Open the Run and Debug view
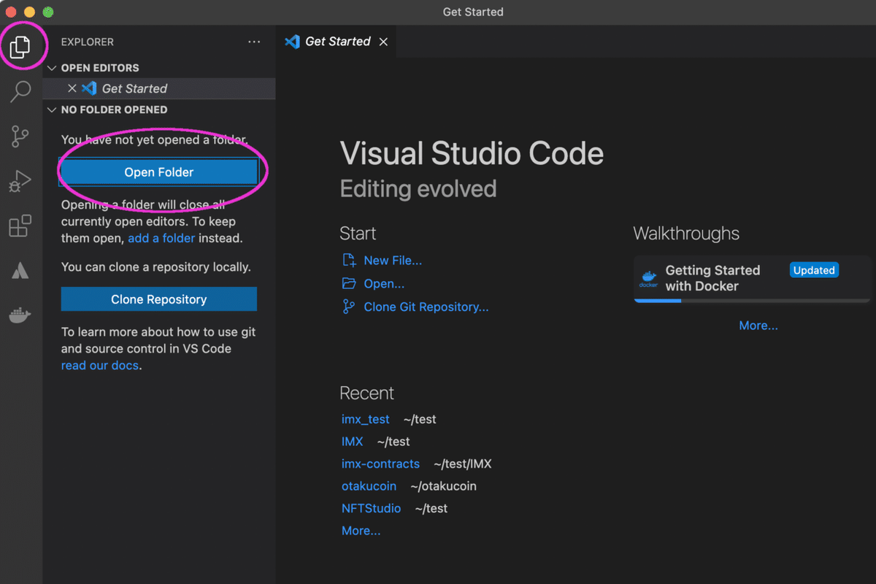Viewport: 876px width, 584px height. pos(20,181)
